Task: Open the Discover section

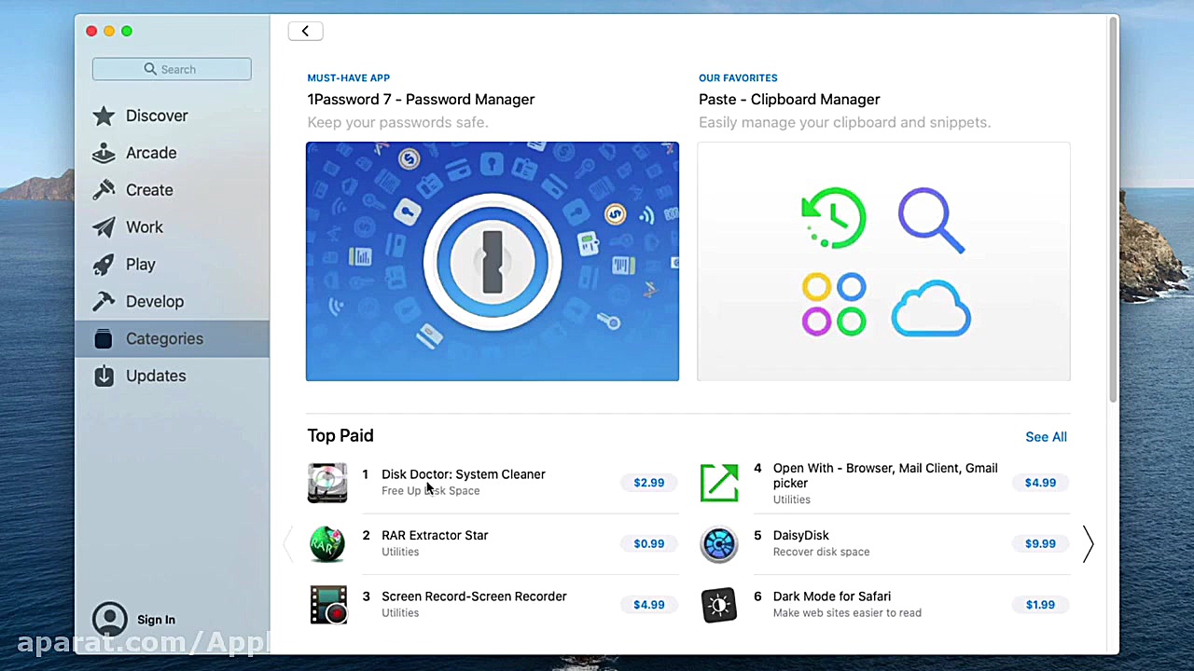Action: tap(156, 116)
